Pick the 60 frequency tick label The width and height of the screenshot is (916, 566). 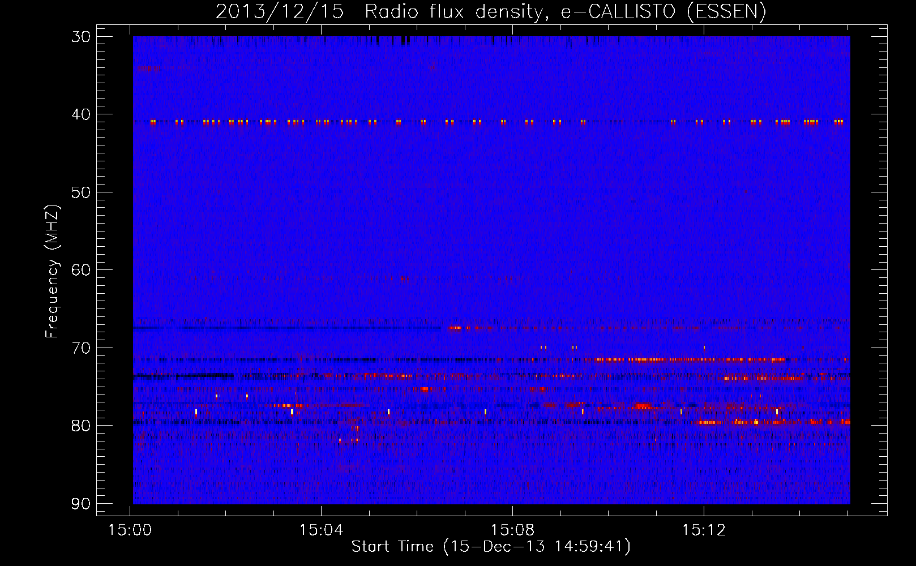click(x=81, y=270)
